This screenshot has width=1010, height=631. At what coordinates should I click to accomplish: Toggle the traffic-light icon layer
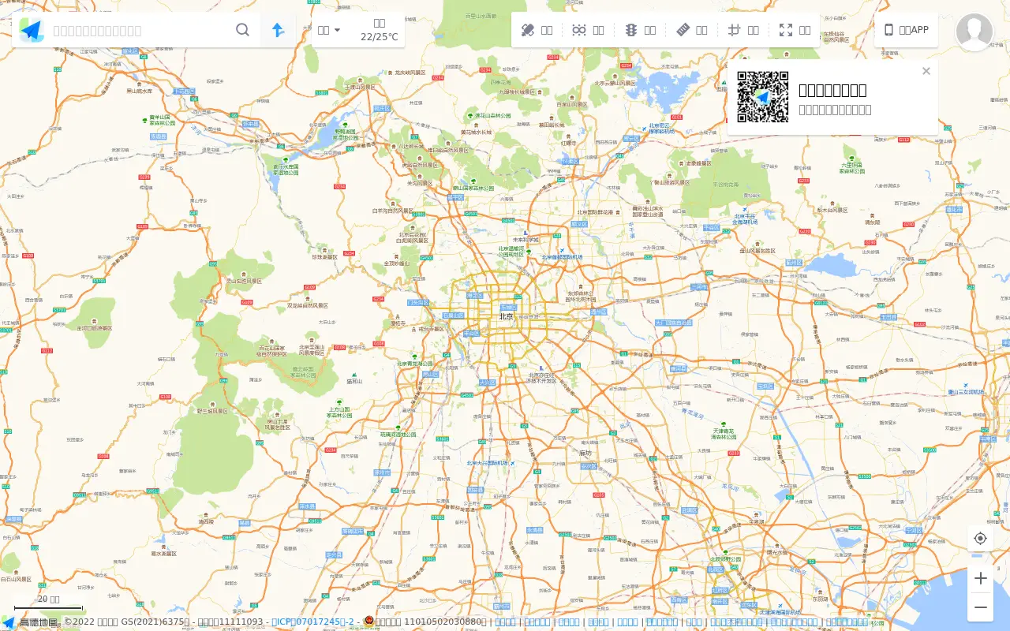(x=640, y=30)
